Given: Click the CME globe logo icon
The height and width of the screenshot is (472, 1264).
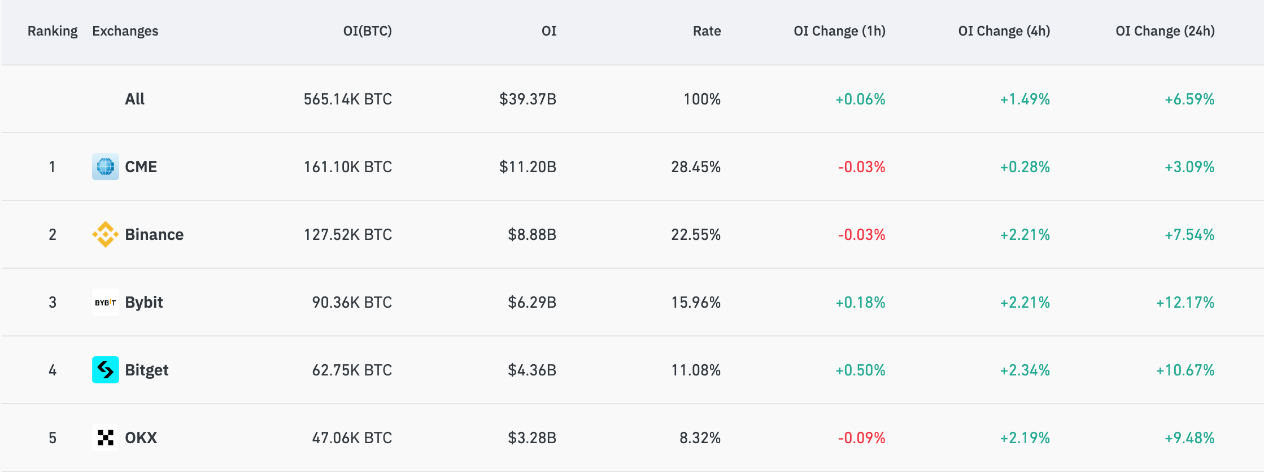Looking at the screenshot, I should (x=105, y=167).
